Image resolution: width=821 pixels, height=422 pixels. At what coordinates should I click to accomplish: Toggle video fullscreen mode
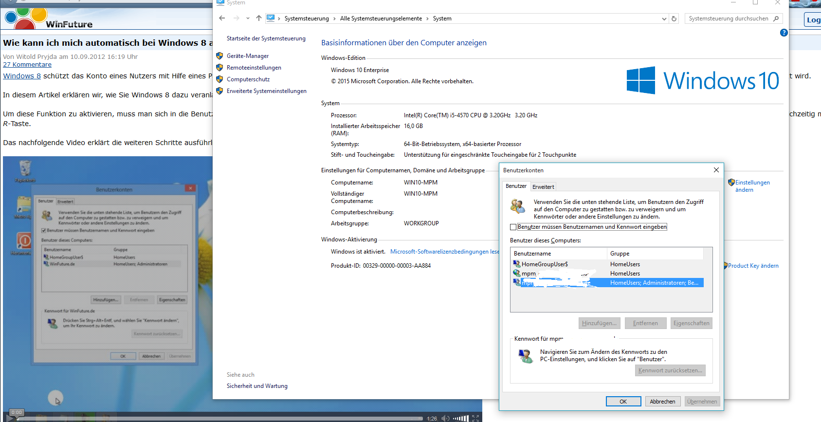(x=475, y=418)
